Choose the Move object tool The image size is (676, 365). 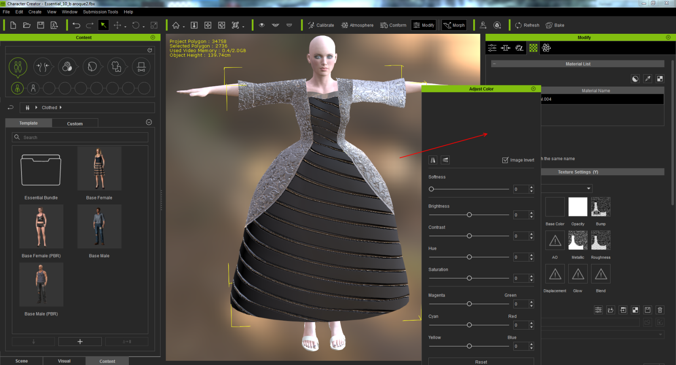point(117,25)
